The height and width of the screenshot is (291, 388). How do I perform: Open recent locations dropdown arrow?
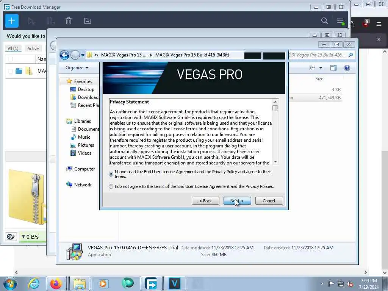coord(83,55)
